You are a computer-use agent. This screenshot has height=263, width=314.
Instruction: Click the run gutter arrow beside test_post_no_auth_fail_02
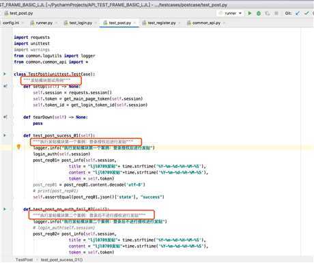coord(4,209)
